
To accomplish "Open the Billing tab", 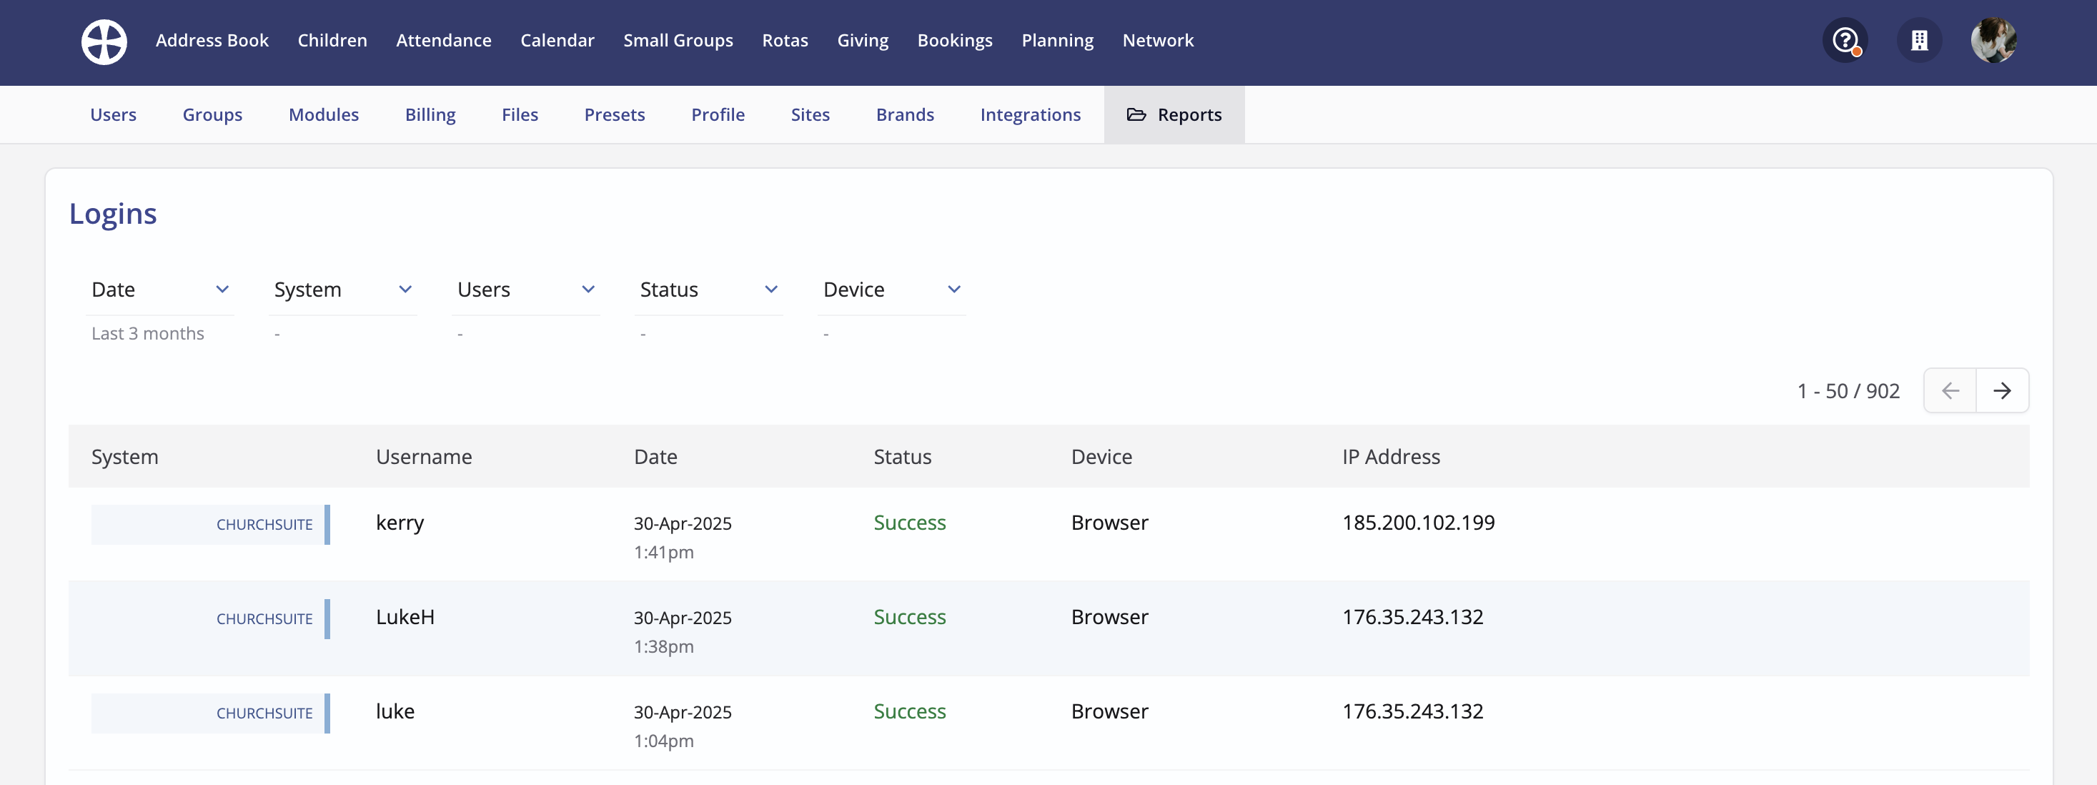I will tap(430, 115).
